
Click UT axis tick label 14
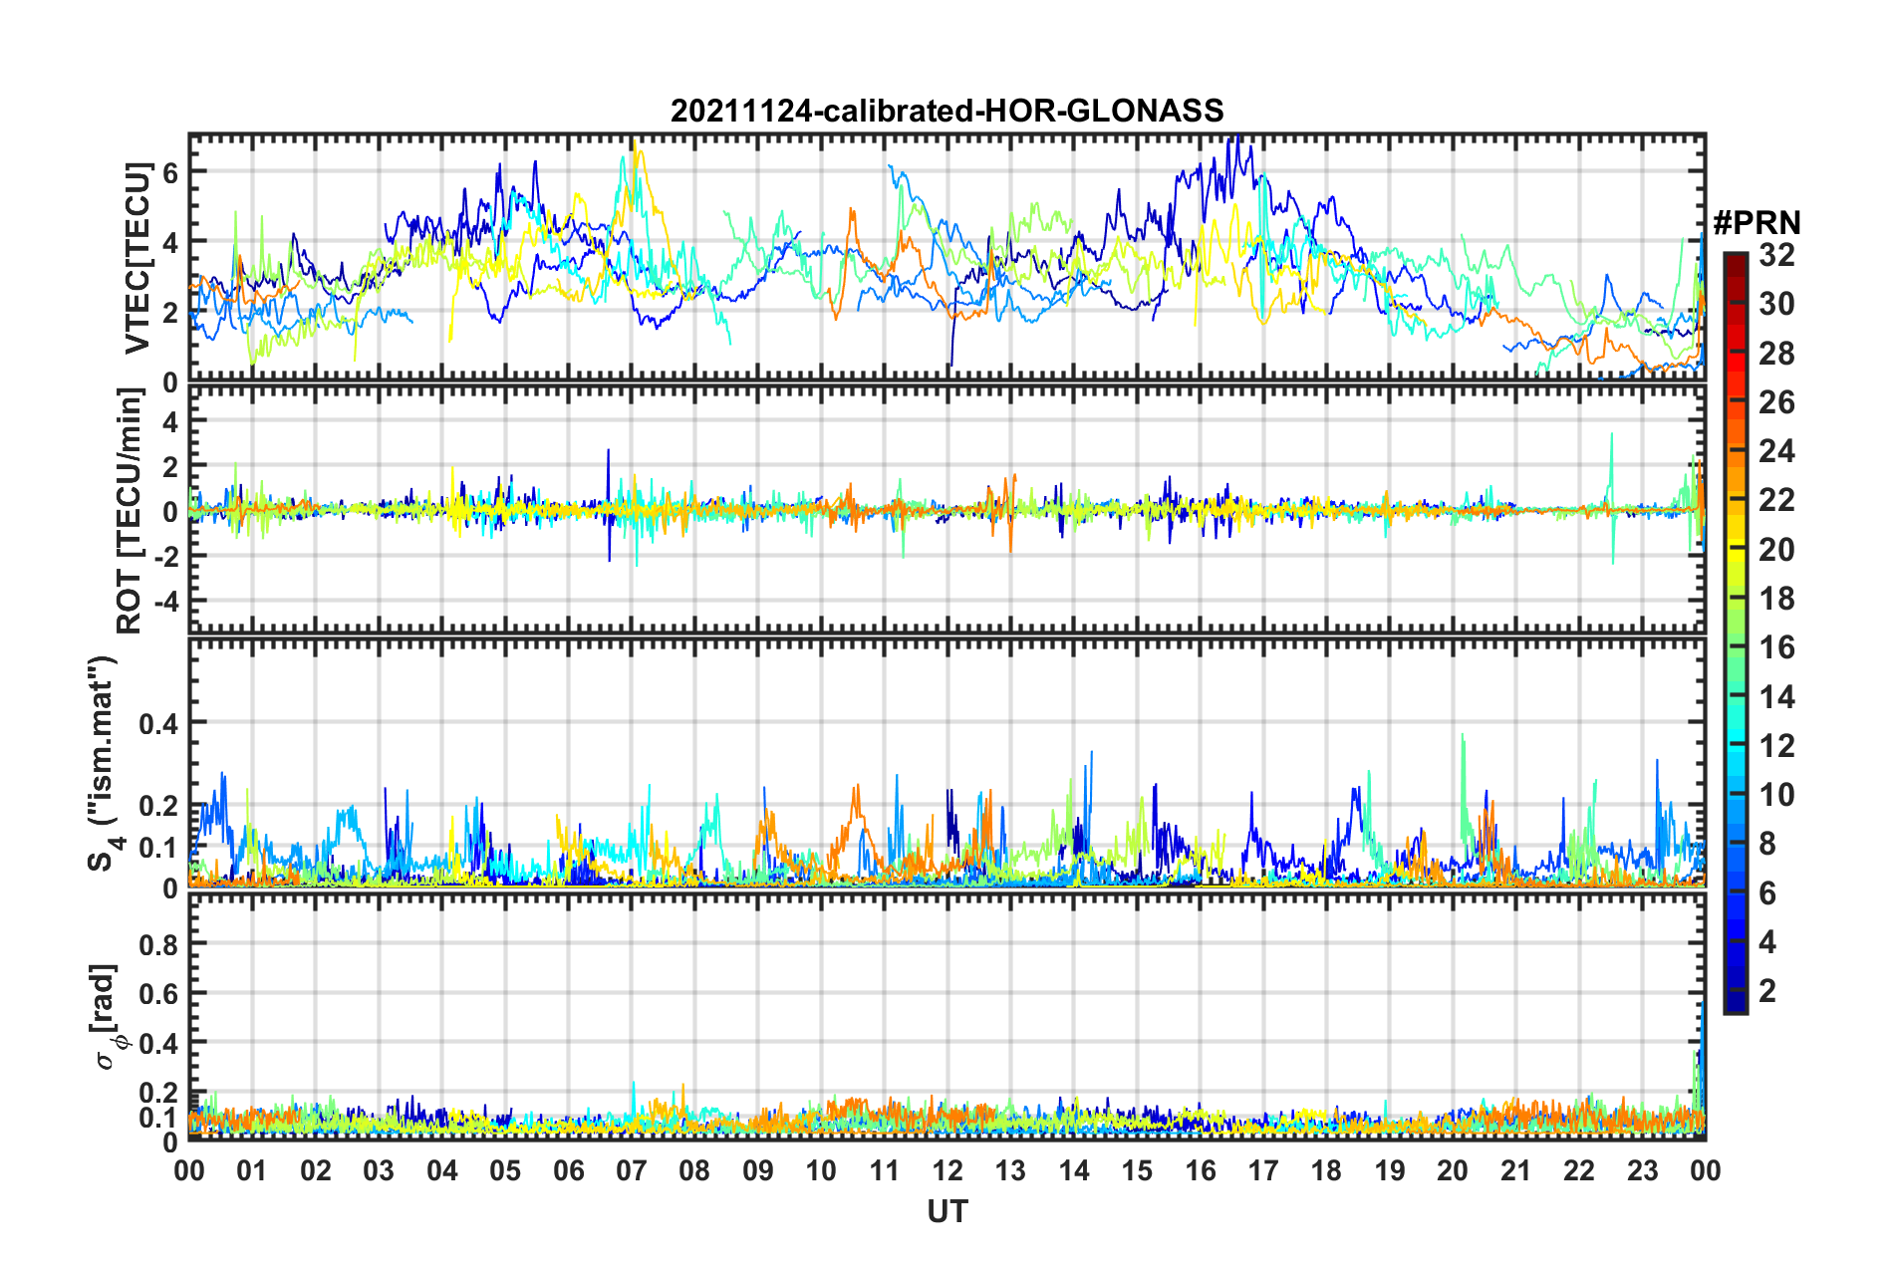pyautogui.click(x=1074, y=1170)
